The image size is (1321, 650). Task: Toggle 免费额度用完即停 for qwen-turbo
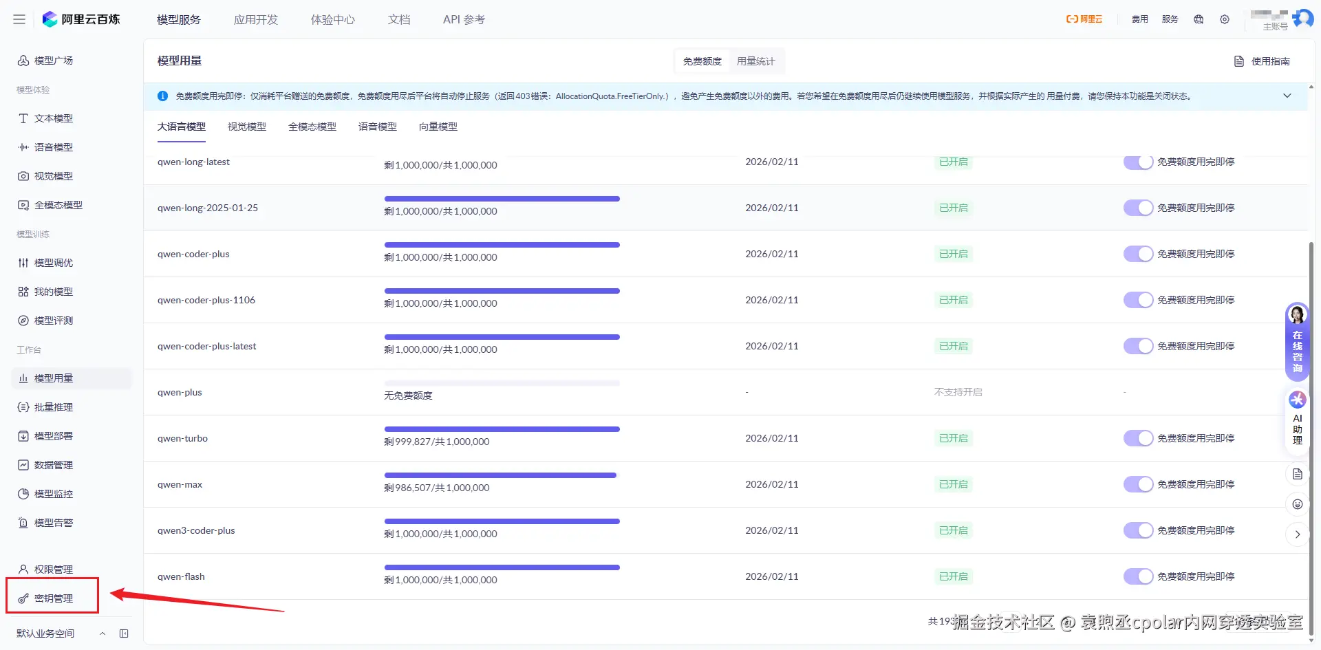(x=1138, y=438)
